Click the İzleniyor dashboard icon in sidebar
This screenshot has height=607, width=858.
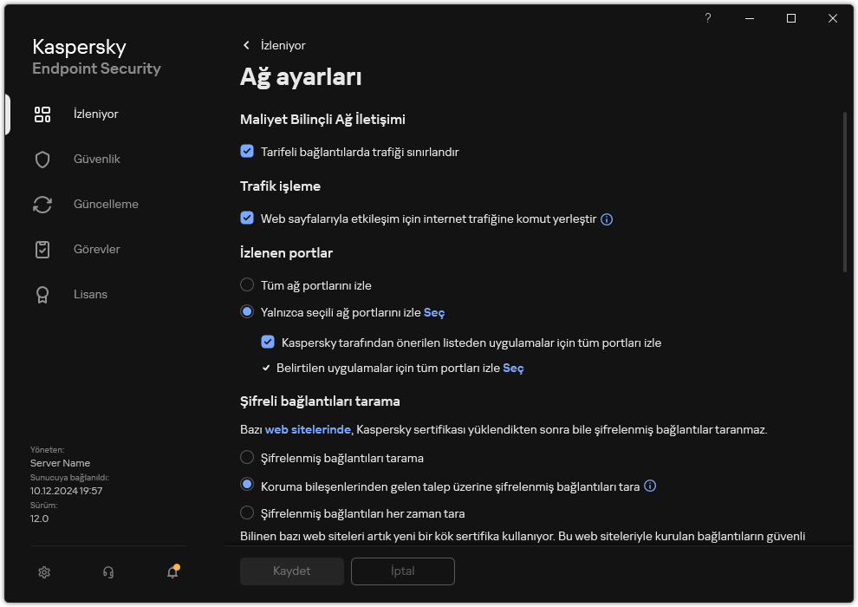click(42, 114)
